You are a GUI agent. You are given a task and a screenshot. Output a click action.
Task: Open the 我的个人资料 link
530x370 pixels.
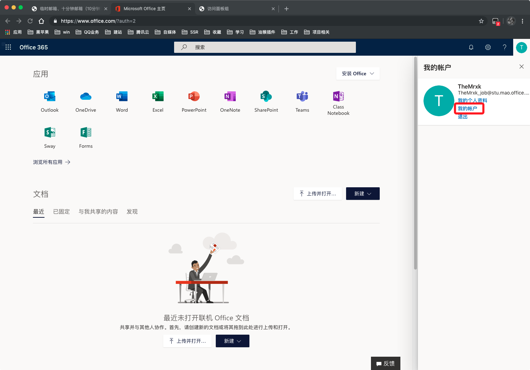click(472, 100)
